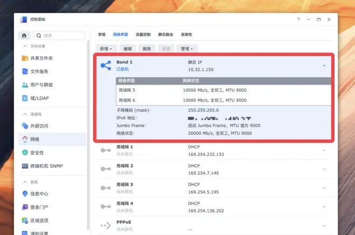Expand the 局域网 4 row chevron
Image resolution: width=355 pixels, height=235 pixels.
point(324,207)
